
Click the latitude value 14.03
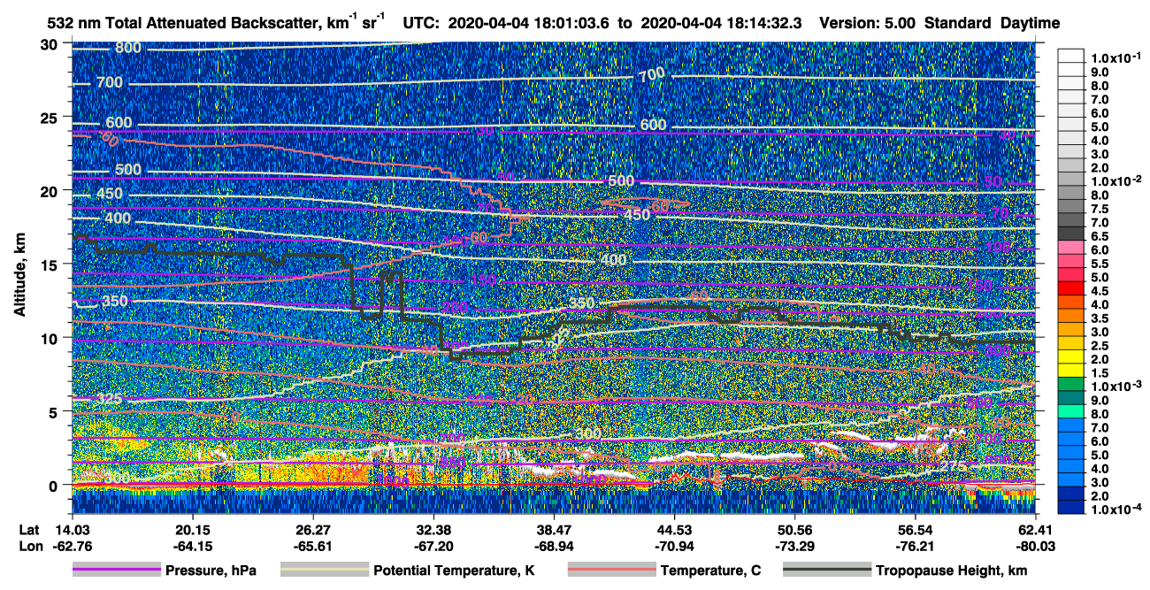point(73,530)
